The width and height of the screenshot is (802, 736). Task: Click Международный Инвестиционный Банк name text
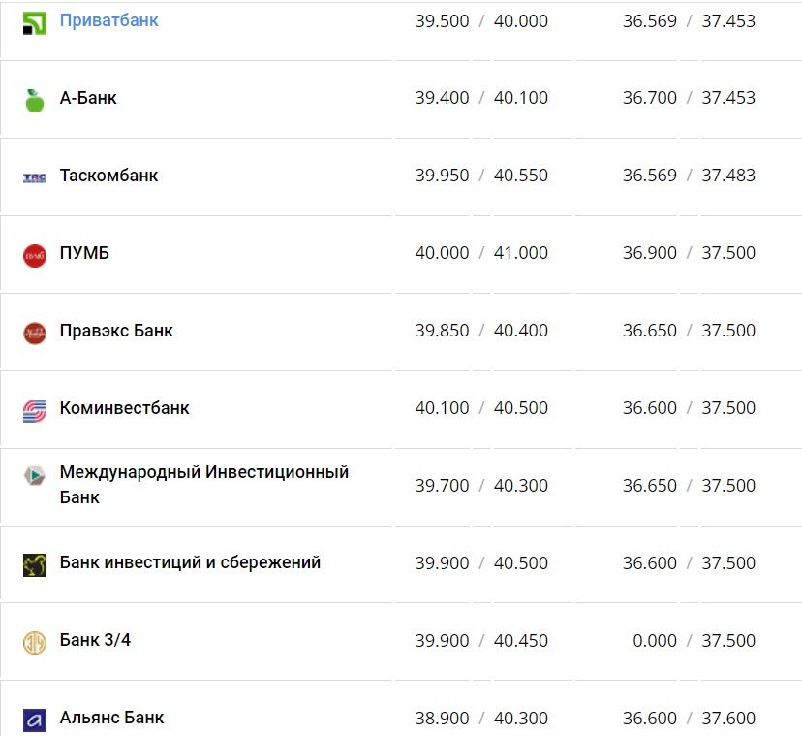click(203, 473)
